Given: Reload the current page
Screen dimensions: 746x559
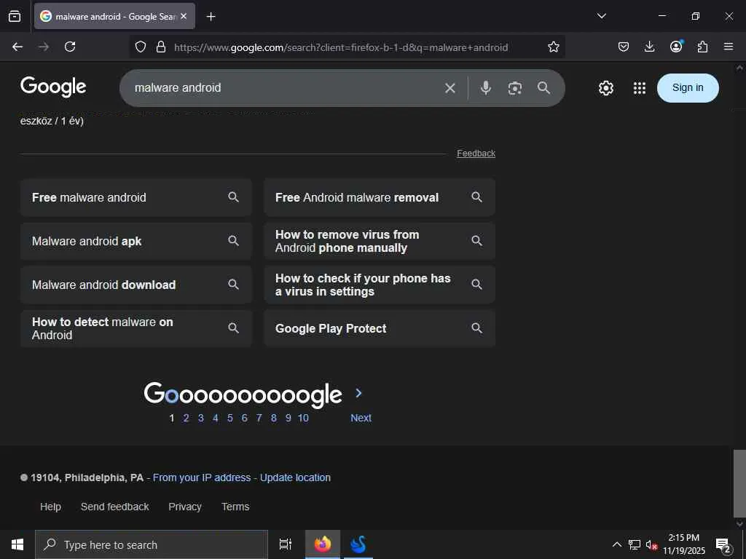Looking at the screenshot, I should 70,47.
